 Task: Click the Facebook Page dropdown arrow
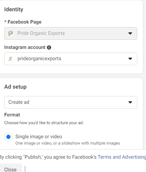pyautogui.click(x=130, y=33)
